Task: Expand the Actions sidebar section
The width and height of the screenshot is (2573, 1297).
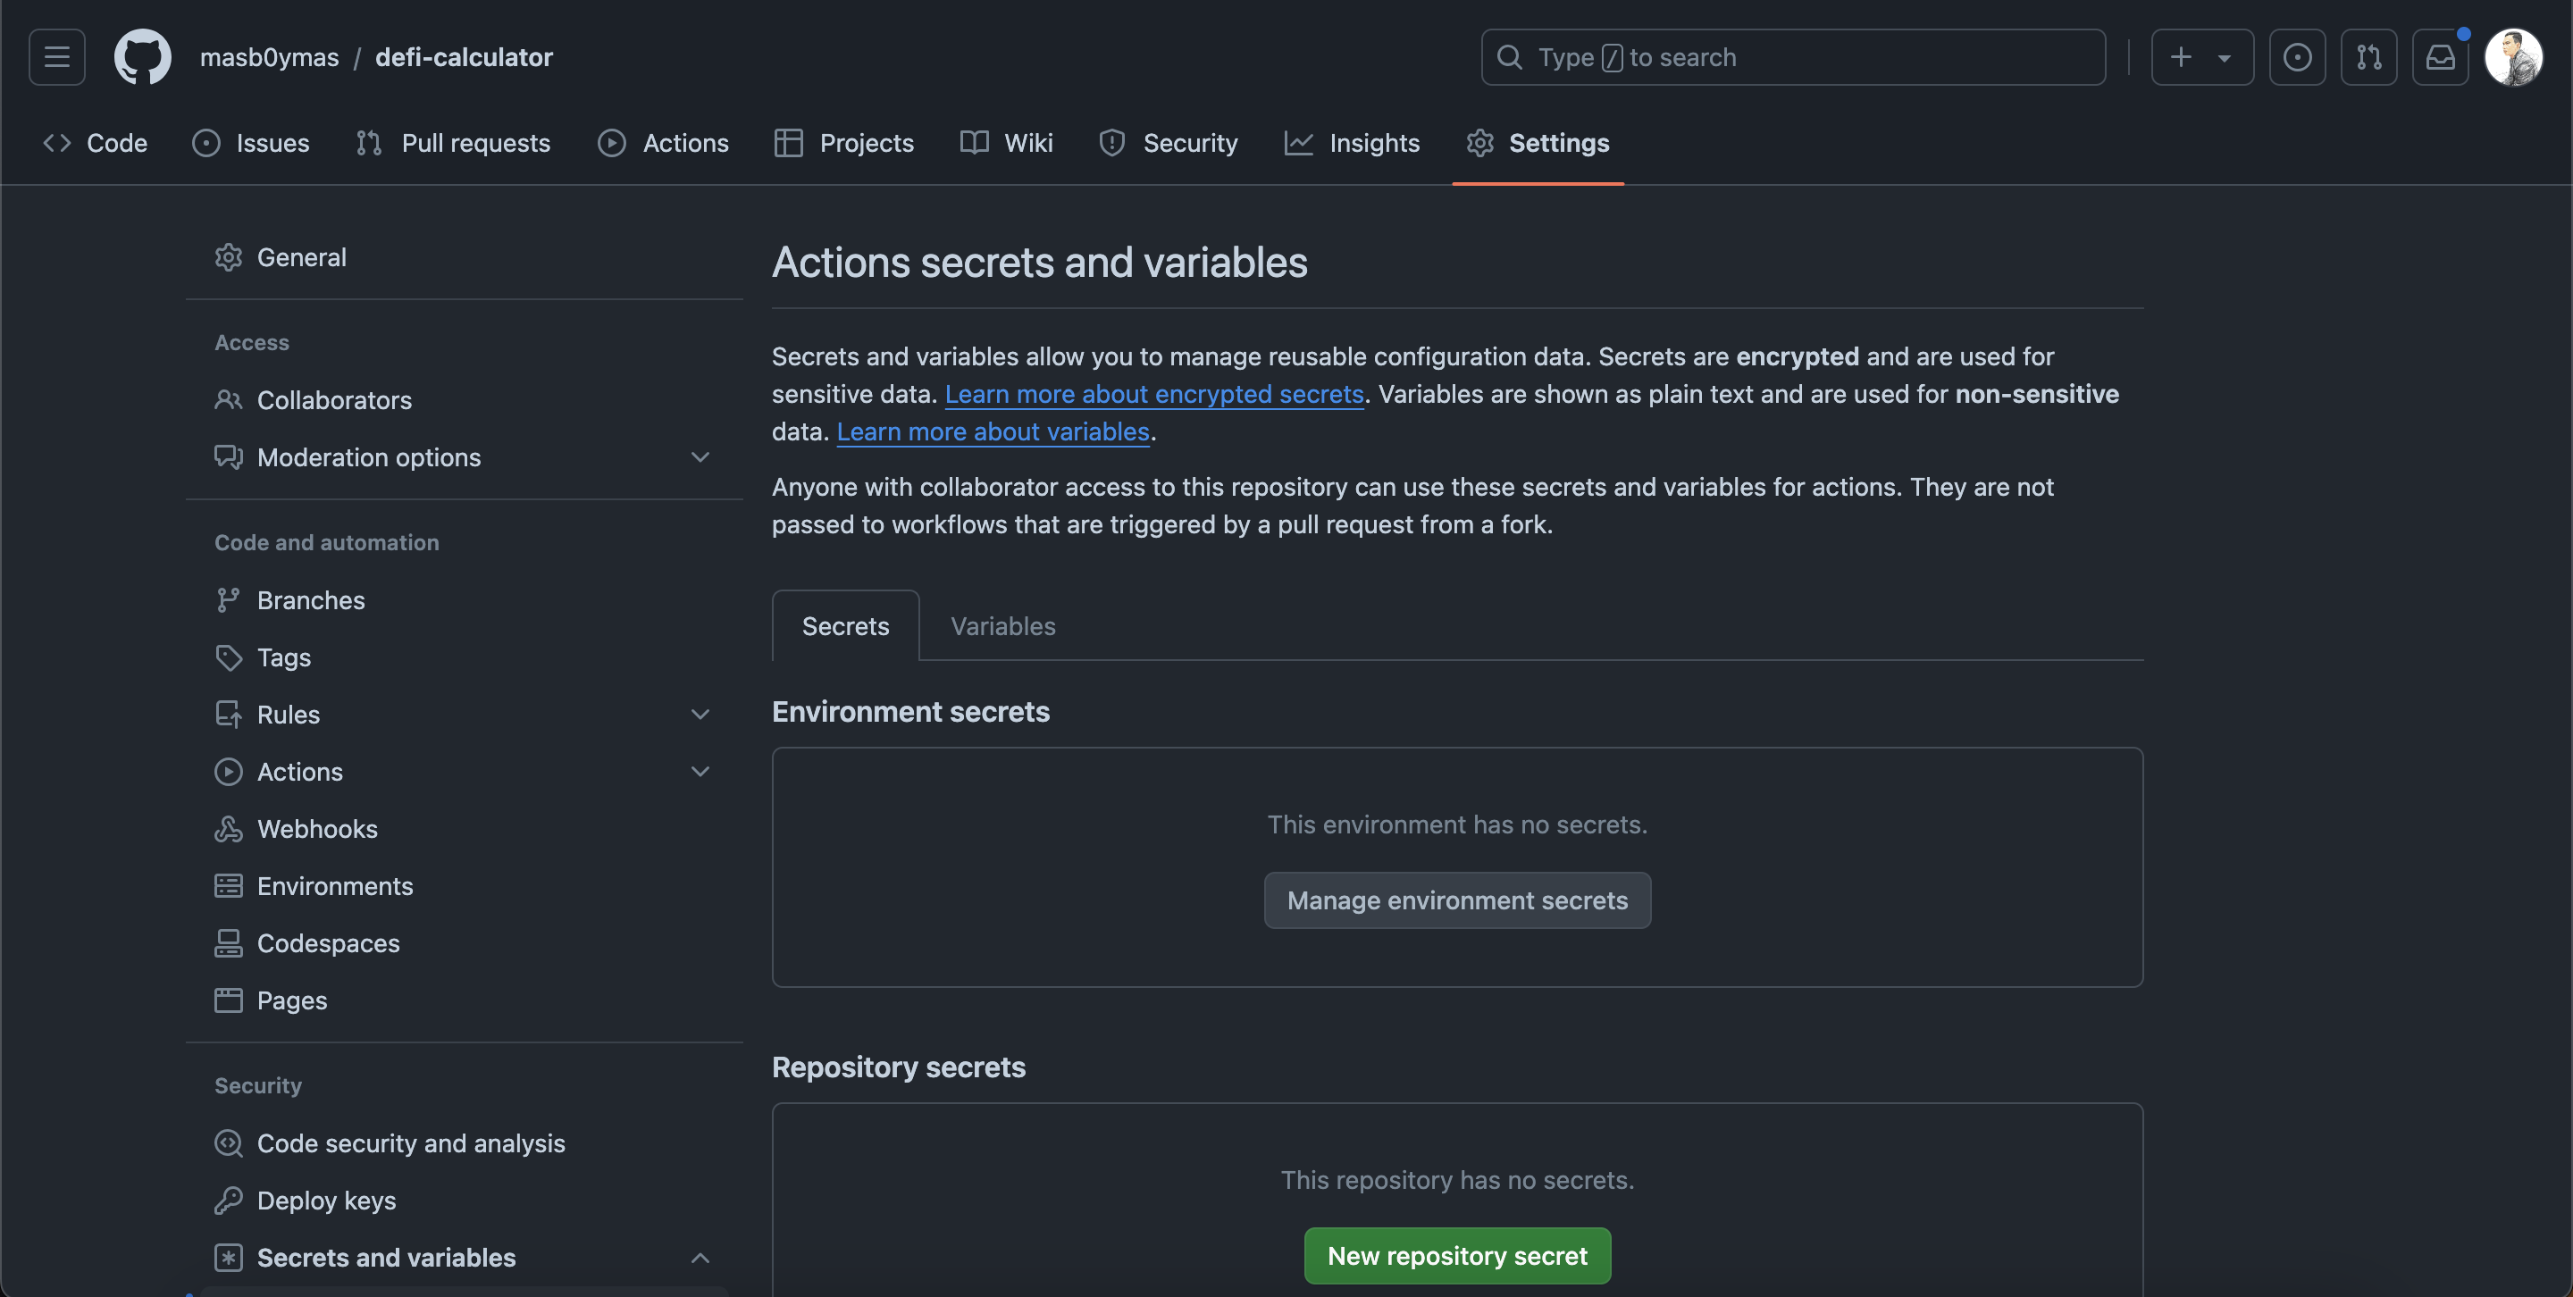Action: pos(700,772)
